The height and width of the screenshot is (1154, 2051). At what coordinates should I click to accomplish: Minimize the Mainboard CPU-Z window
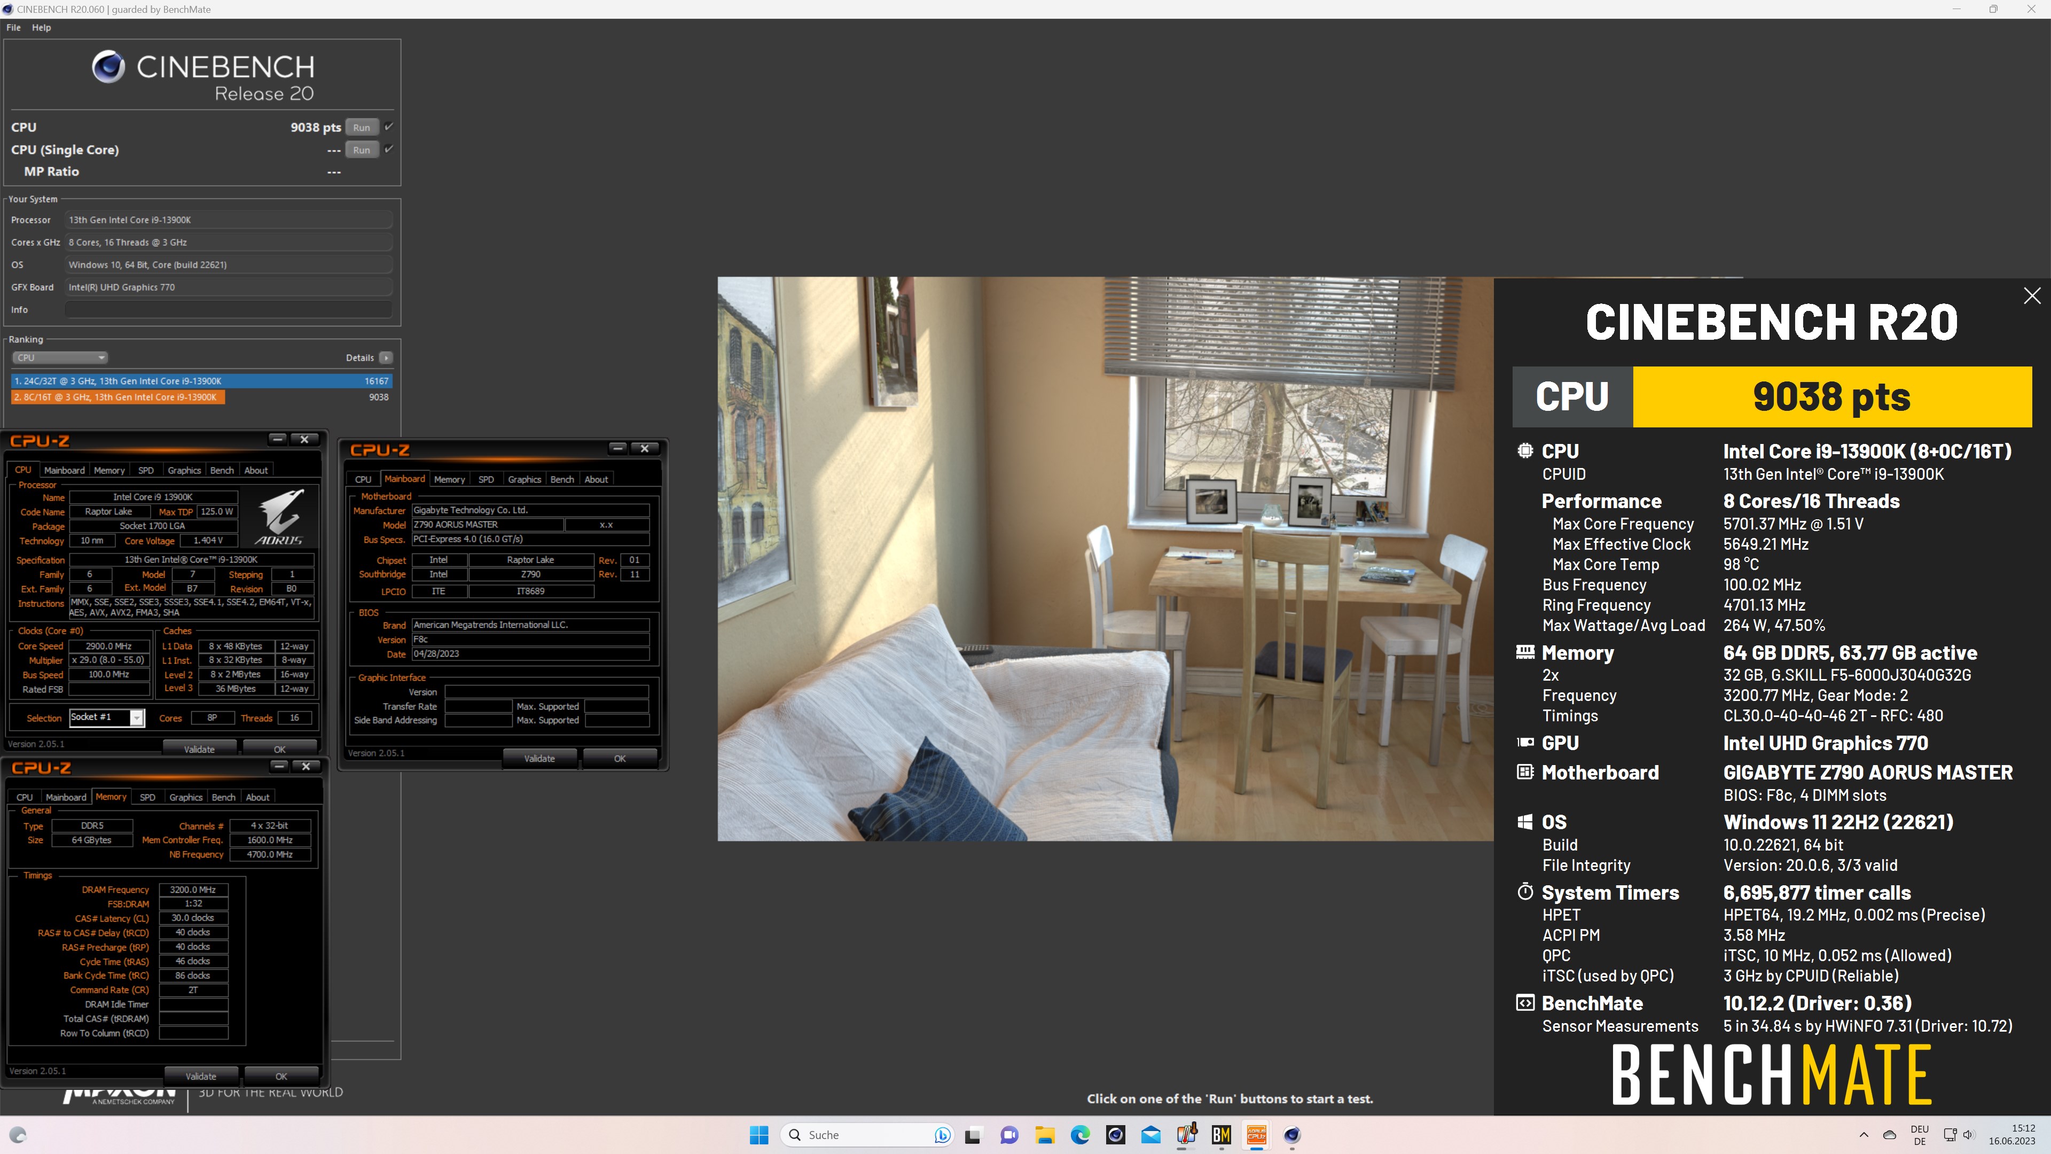click(x=618, y=448)
